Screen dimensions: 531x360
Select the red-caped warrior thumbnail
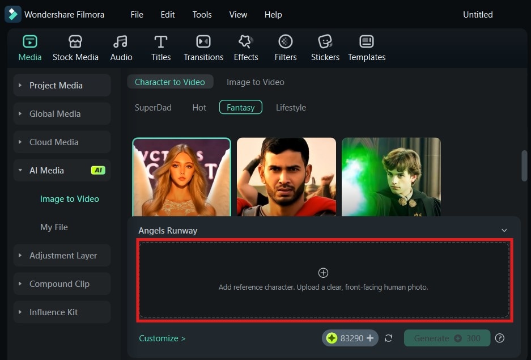(x=286, y=177)
